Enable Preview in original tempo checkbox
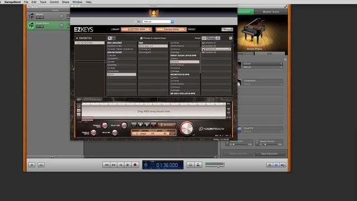 click(141, 38)
